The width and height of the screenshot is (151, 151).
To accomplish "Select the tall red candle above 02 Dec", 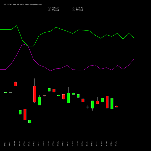I will 107,102.
